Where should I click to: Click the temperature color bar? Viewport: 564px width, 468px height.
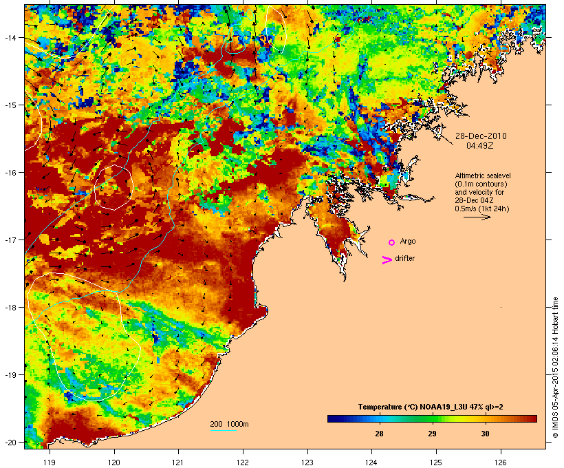click(432, 418)
